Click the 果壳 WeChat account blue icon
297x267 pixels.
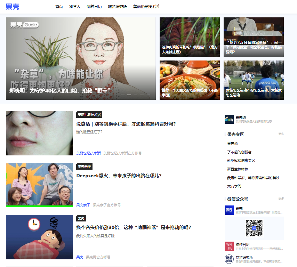tap(229, 210)
